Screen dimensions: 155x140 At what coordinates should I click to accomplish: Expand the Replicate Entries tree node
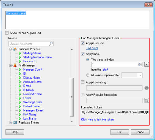pos(10,123)
